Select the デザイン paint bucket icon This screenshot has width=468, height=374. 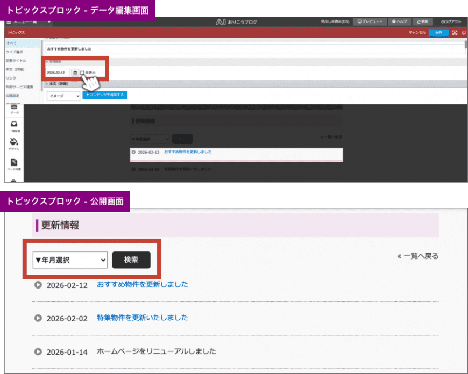[x=14, y=142]
